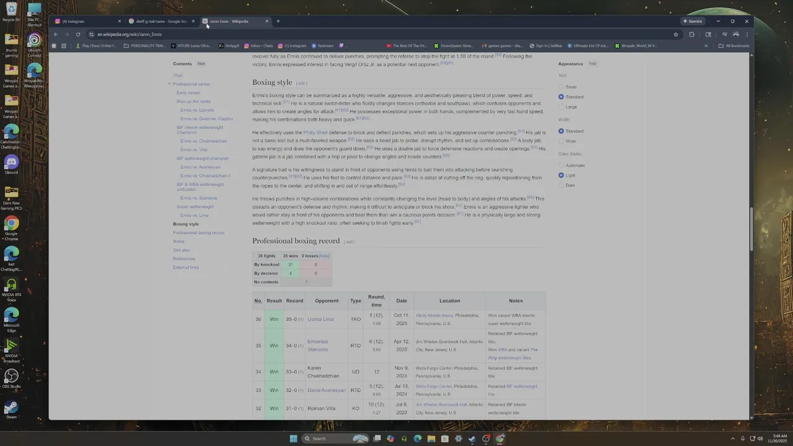Image resolution: width=793 pixels, height=446 pixels.
Task: Hide the boxing record summary table
Action: (324, 256)
